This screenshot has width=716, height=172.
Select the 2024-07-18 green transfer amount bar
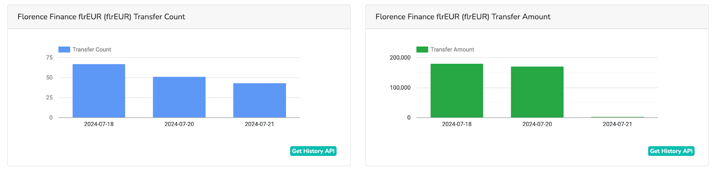click(x=457, y=90)
